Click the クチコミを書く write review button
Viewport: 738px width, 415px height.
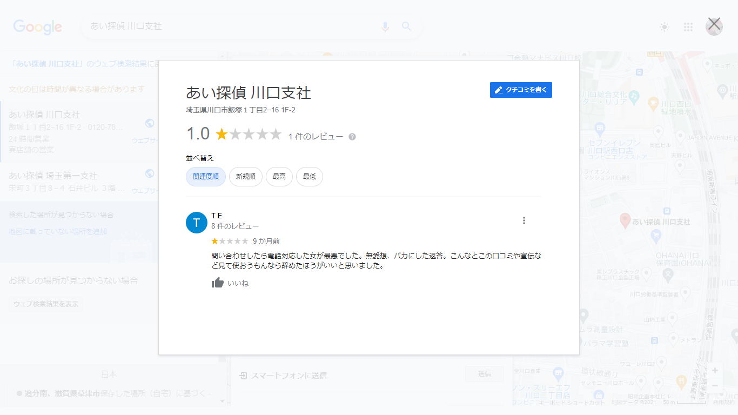tap(521, 90)
